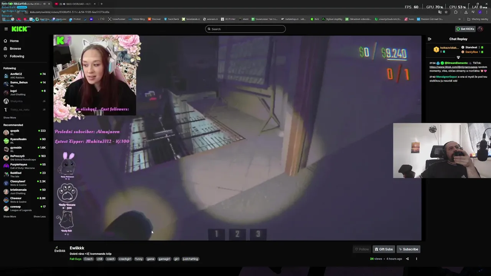Click the Get KICKs button

465,29
